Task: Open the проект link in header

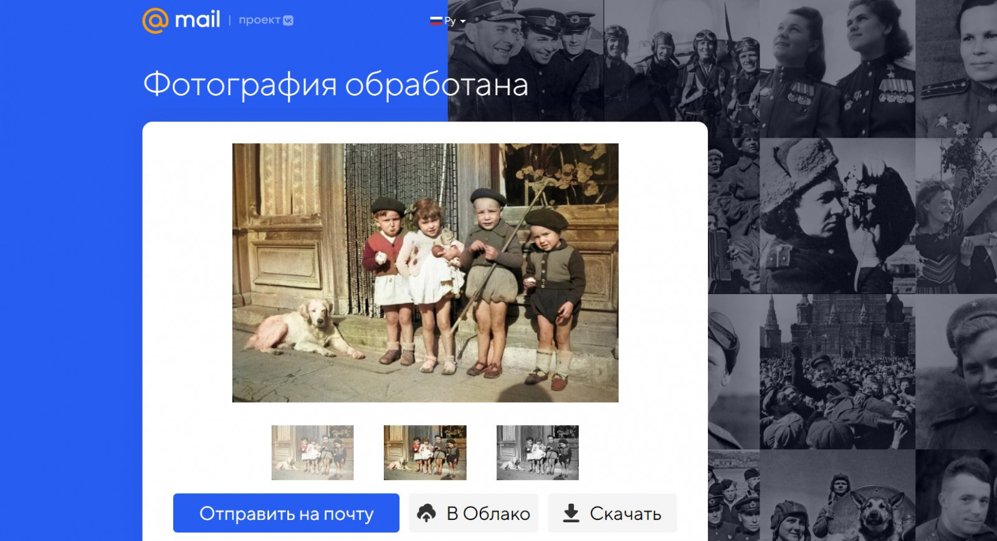Action: pos(259,21)
